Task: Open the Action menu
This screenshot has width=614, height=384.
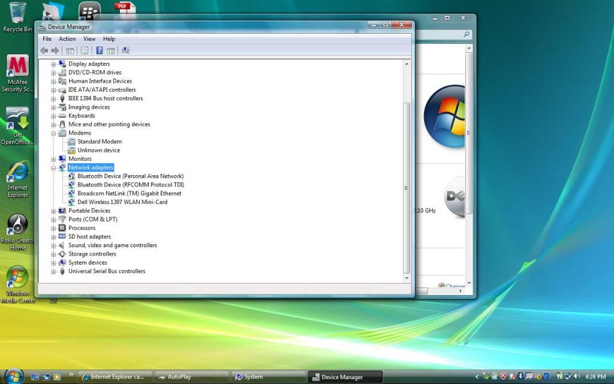Action: click(x=67, y=39)
